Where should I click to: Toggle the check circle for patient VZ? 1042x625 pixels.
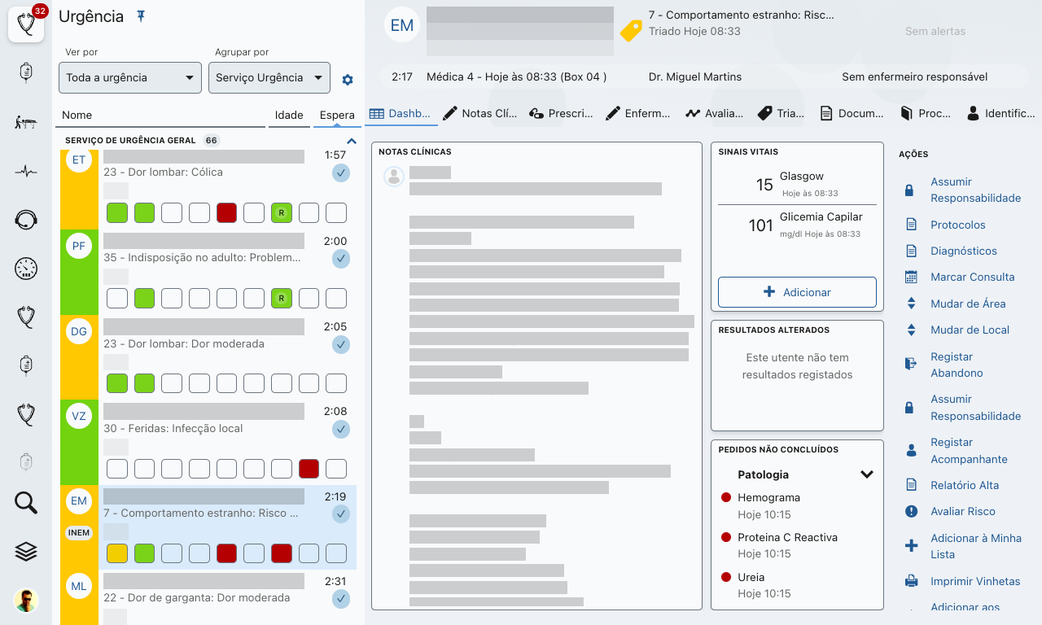(340, 430)
